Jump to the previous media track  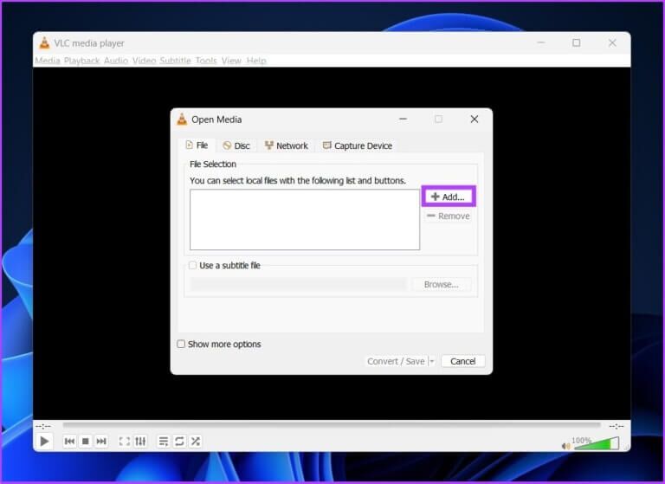[69, 442]
